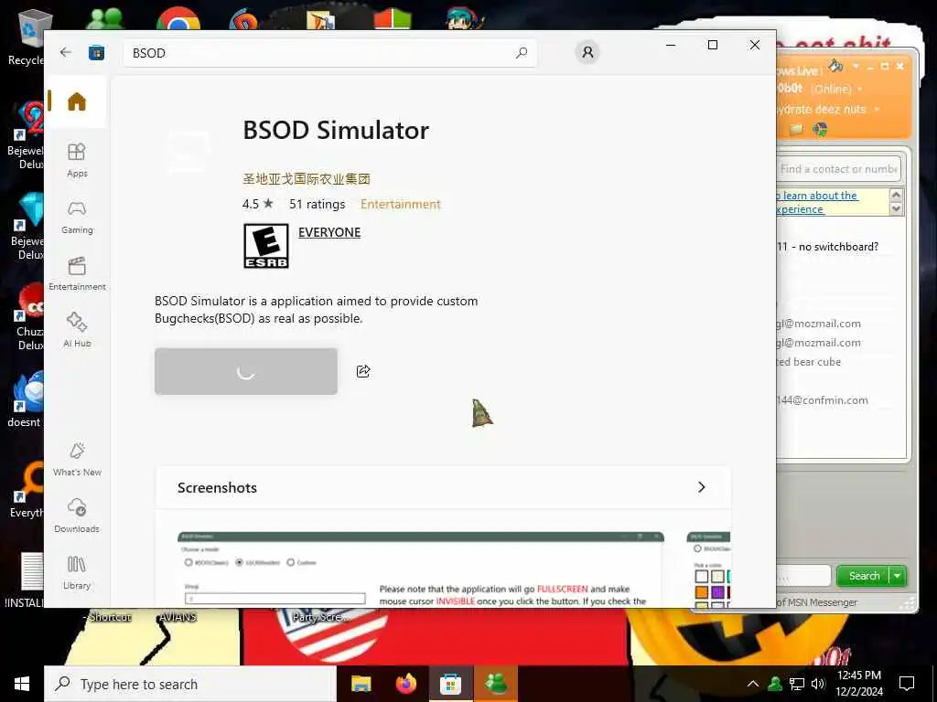Click the search magnifier icon in Store

(x=521, y=53)
